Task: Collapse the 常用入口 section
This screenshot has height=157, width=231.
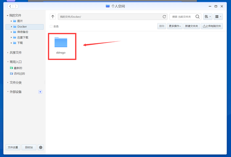Action: click(8, 62)
